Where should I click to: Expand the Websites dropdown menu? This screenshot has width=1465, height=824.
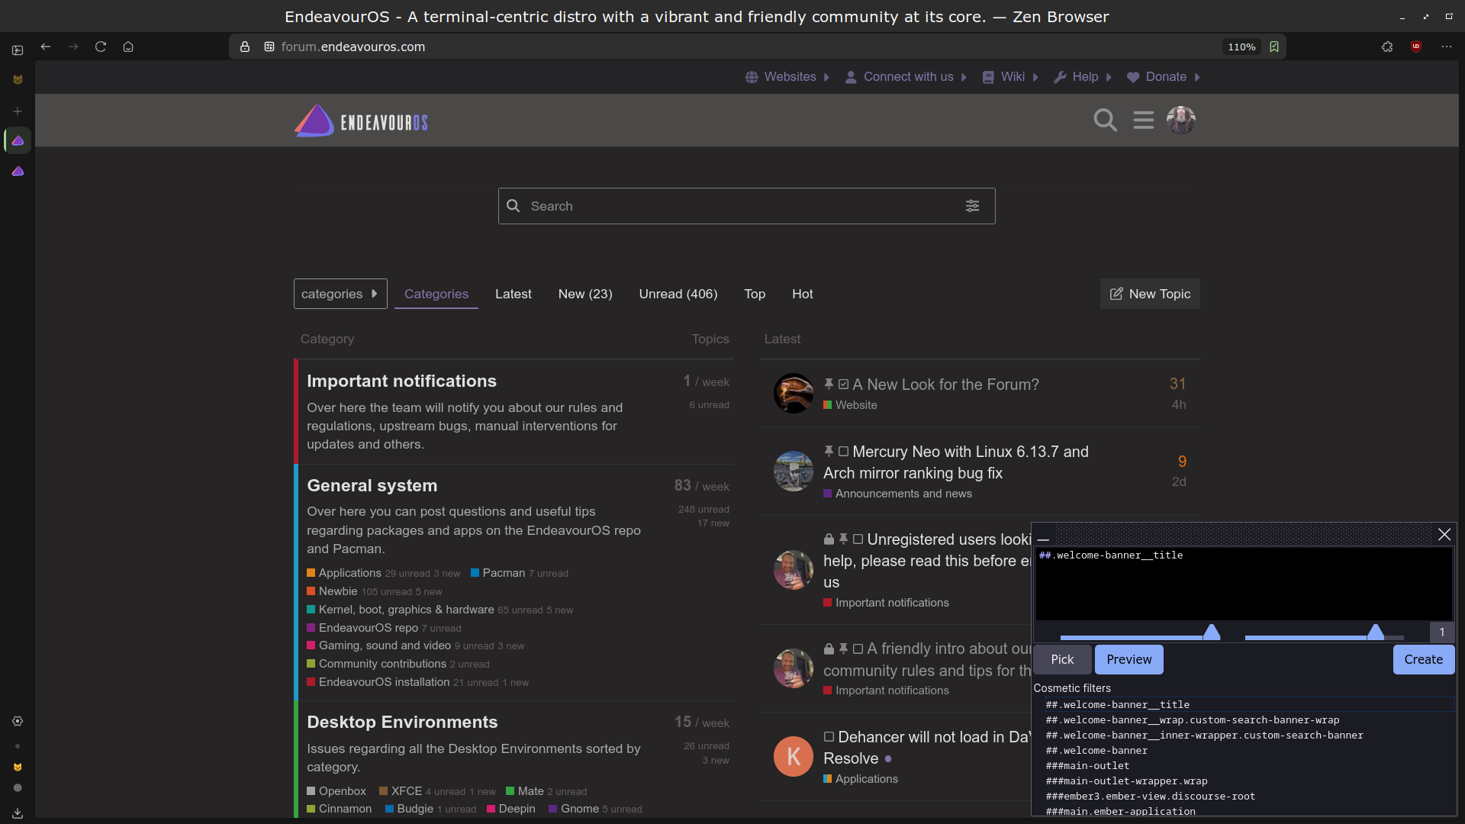click(x=787, y=77)
